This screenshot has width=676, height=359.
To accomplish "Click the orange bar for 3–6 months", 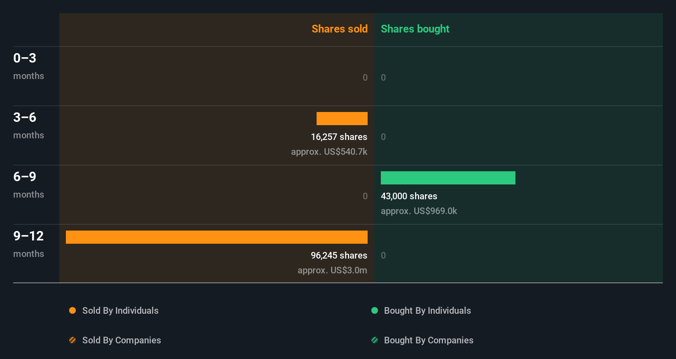I will click(342, 119).
